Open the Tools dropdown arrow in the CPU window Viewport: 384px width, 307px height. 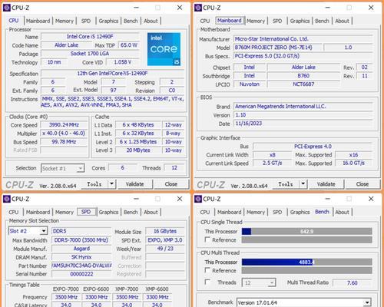tap(111, 183)
